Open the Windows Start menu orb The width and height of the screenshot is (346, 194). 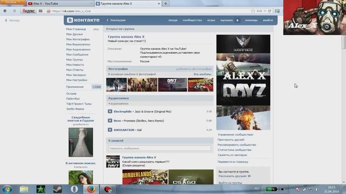pos(7,189)
